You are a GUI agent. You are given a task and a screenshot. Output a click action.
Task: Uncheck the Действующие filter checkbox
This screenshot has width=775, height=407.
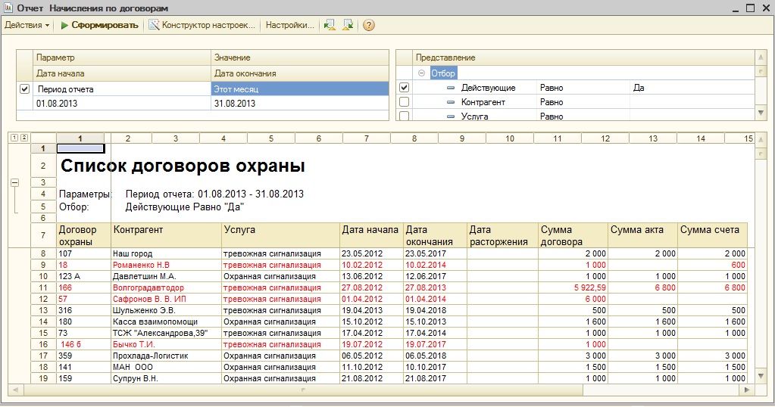point(404,87)
